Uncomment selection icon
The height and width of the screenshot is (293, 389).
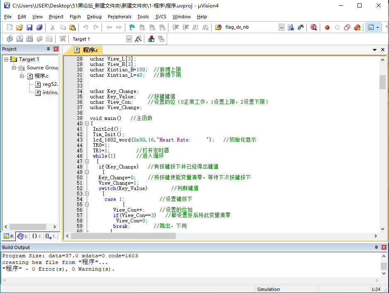205,27
